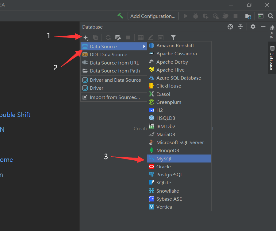Select Data Source from URL
Image resolution: width=276 pixels, height=231 pixels.
[114, 63]
